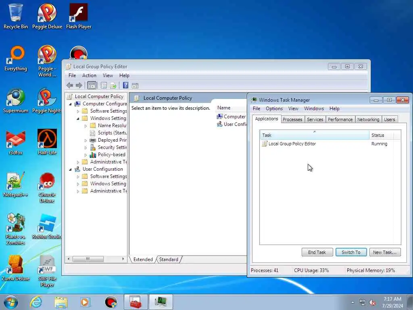This screenshot has height=310, width=413.
Task: Click the tree pane horizontal scrollbar thumb
Action: pos(88,259)
